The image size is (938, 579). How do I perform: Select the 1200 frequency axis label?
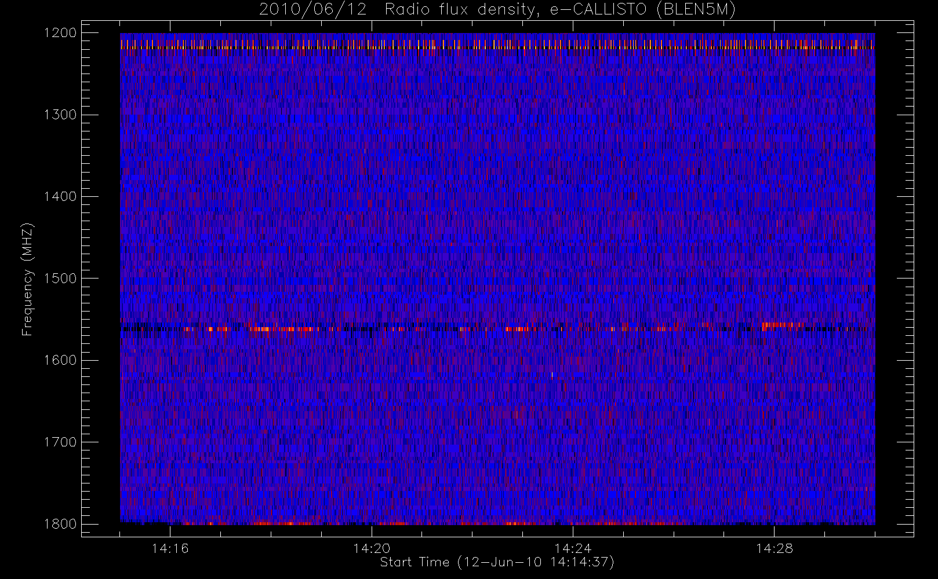click(60, 33)
